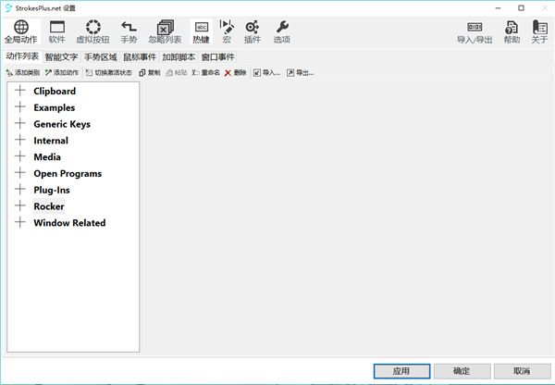Switch to the 智能文字 tab

coord(61,57)
